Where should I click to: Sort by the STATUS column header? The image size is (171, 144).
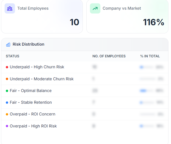coord(12,56)
